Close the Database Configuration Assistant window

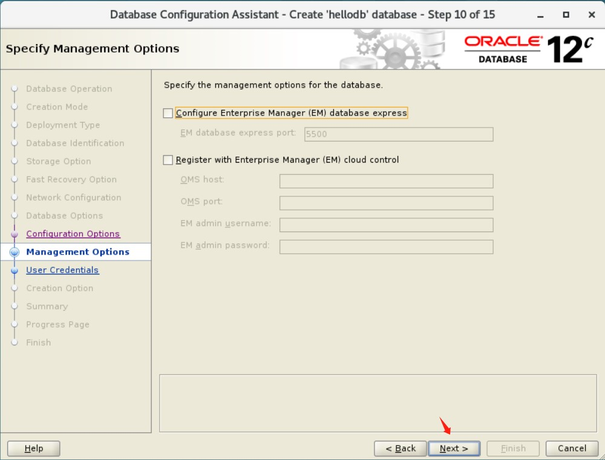click(592, 15)
